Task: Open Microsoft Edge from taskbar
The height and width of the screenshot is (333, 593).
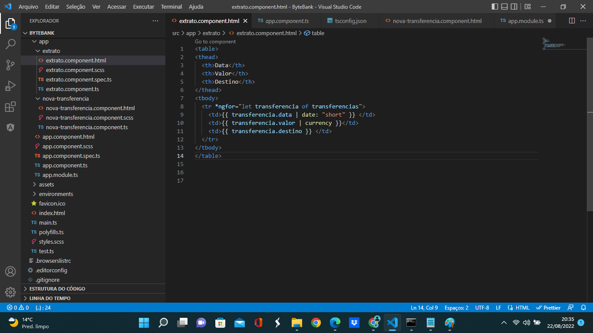Action: (x=335, y=323)
